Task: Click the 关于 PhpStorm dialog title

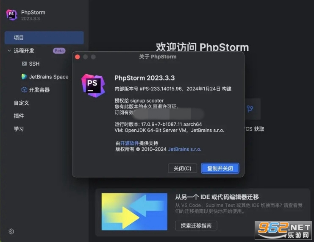Action: [158, 57]
